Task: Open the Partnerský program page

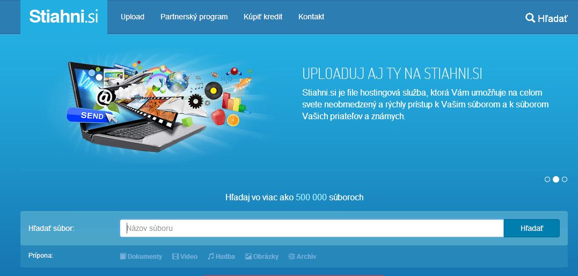Action: (x=194, y=17)
